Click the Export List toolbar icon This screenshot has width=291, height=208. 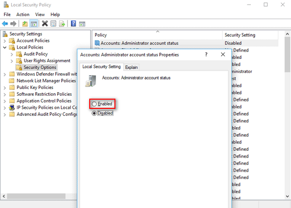[62, 24]
